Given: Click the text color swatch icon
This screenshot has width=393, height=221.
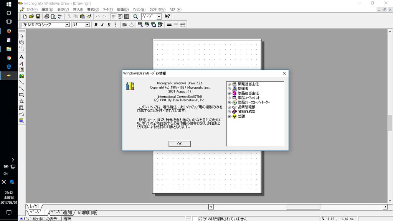Looking at the screenshot, I should click(140, 25).
